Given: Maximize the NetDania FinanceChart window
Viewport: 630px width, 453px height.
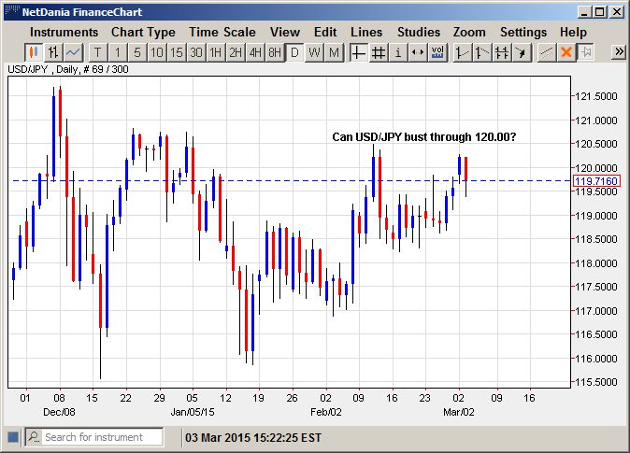Looking at the screenshot, I should click(x=599, y=11).
